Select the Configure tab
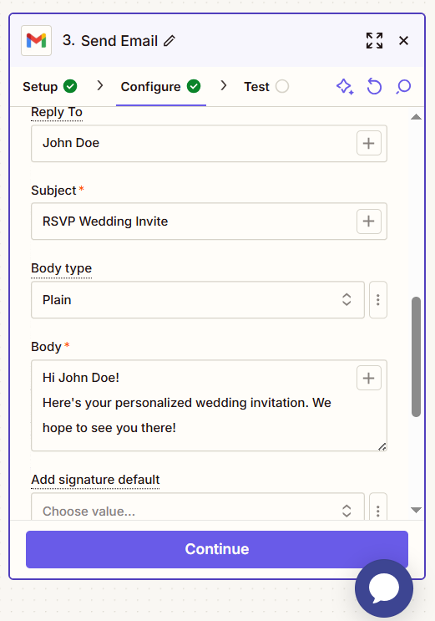Viewport: 435px width, 621px height. 160,86
